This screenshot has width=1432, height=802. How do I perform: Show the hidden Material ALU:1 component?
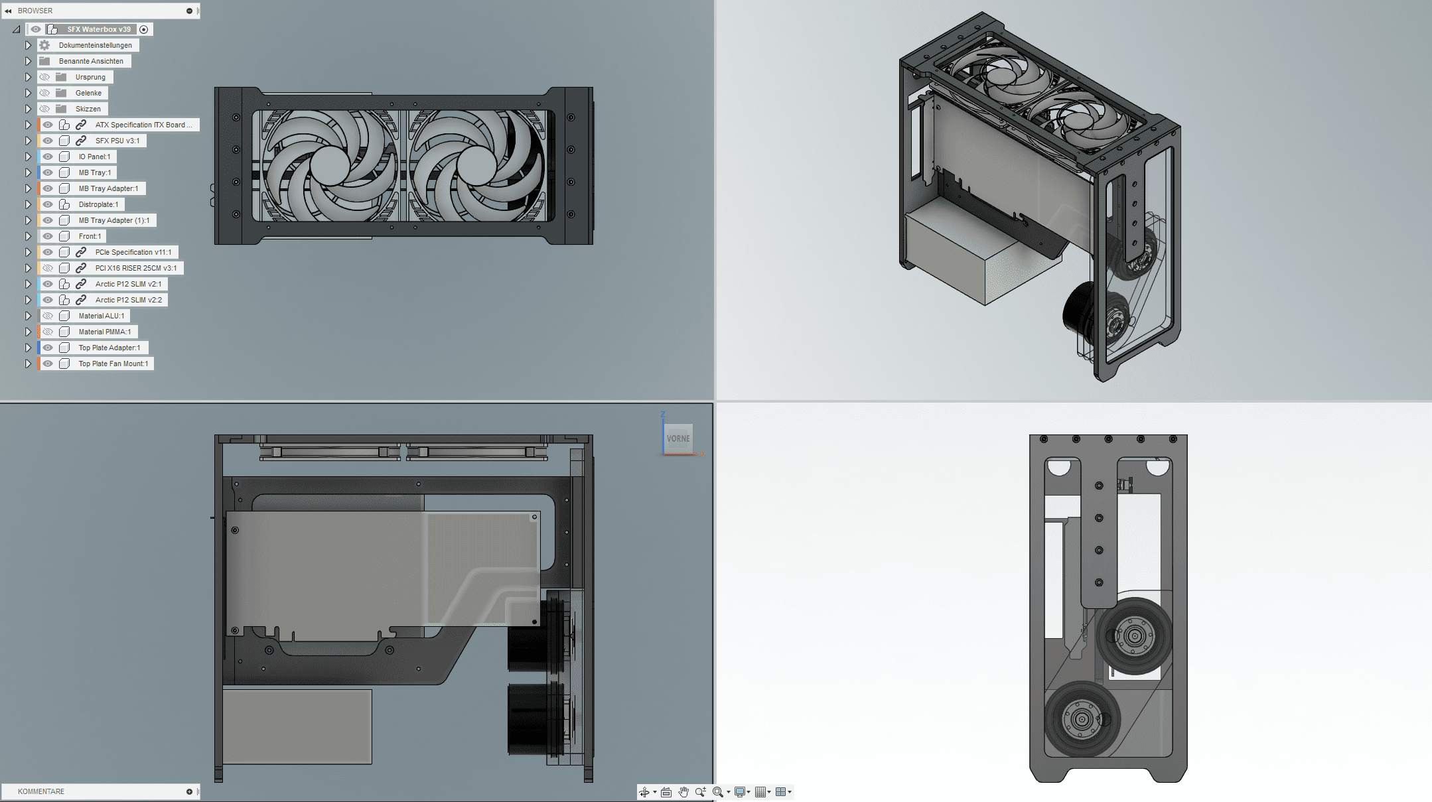point(48,316)
